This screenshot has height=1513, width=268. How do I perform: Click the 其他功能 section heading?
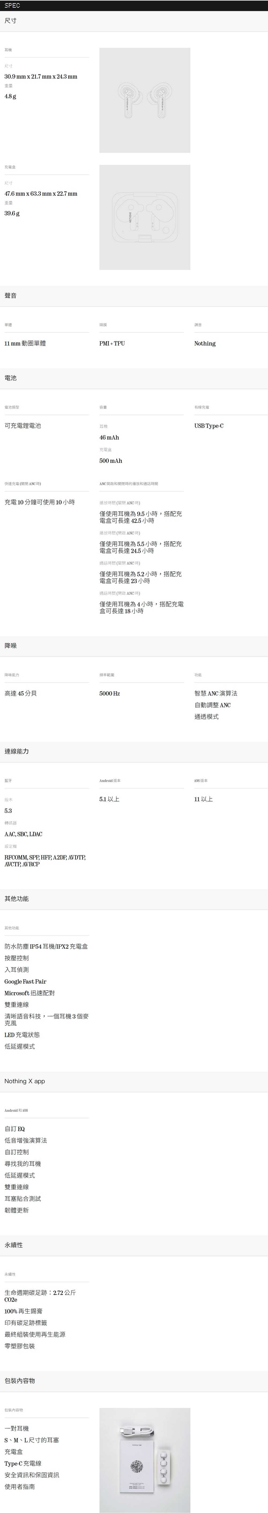click(x=16, y=899)
